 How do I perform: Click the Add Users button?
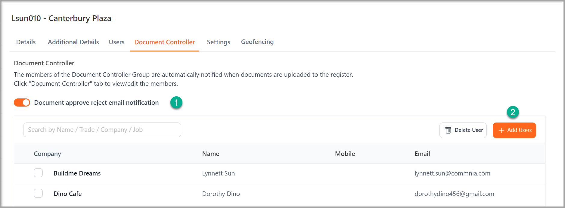coord(514,130)
